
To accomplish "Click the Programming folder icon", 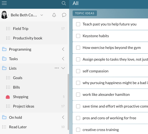I will click(x=4, y=49).
